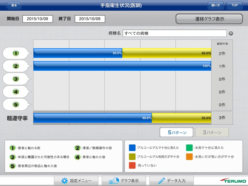The width and height of the screenshot is (248, 186).
Task: Click the ward dropdown arrow icon
Action: pyautogui.click(x=231, y=33)
